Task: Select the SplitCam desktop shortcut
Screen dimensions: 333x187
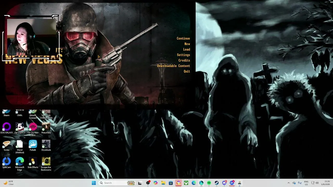Action: (x=7, y=163)
